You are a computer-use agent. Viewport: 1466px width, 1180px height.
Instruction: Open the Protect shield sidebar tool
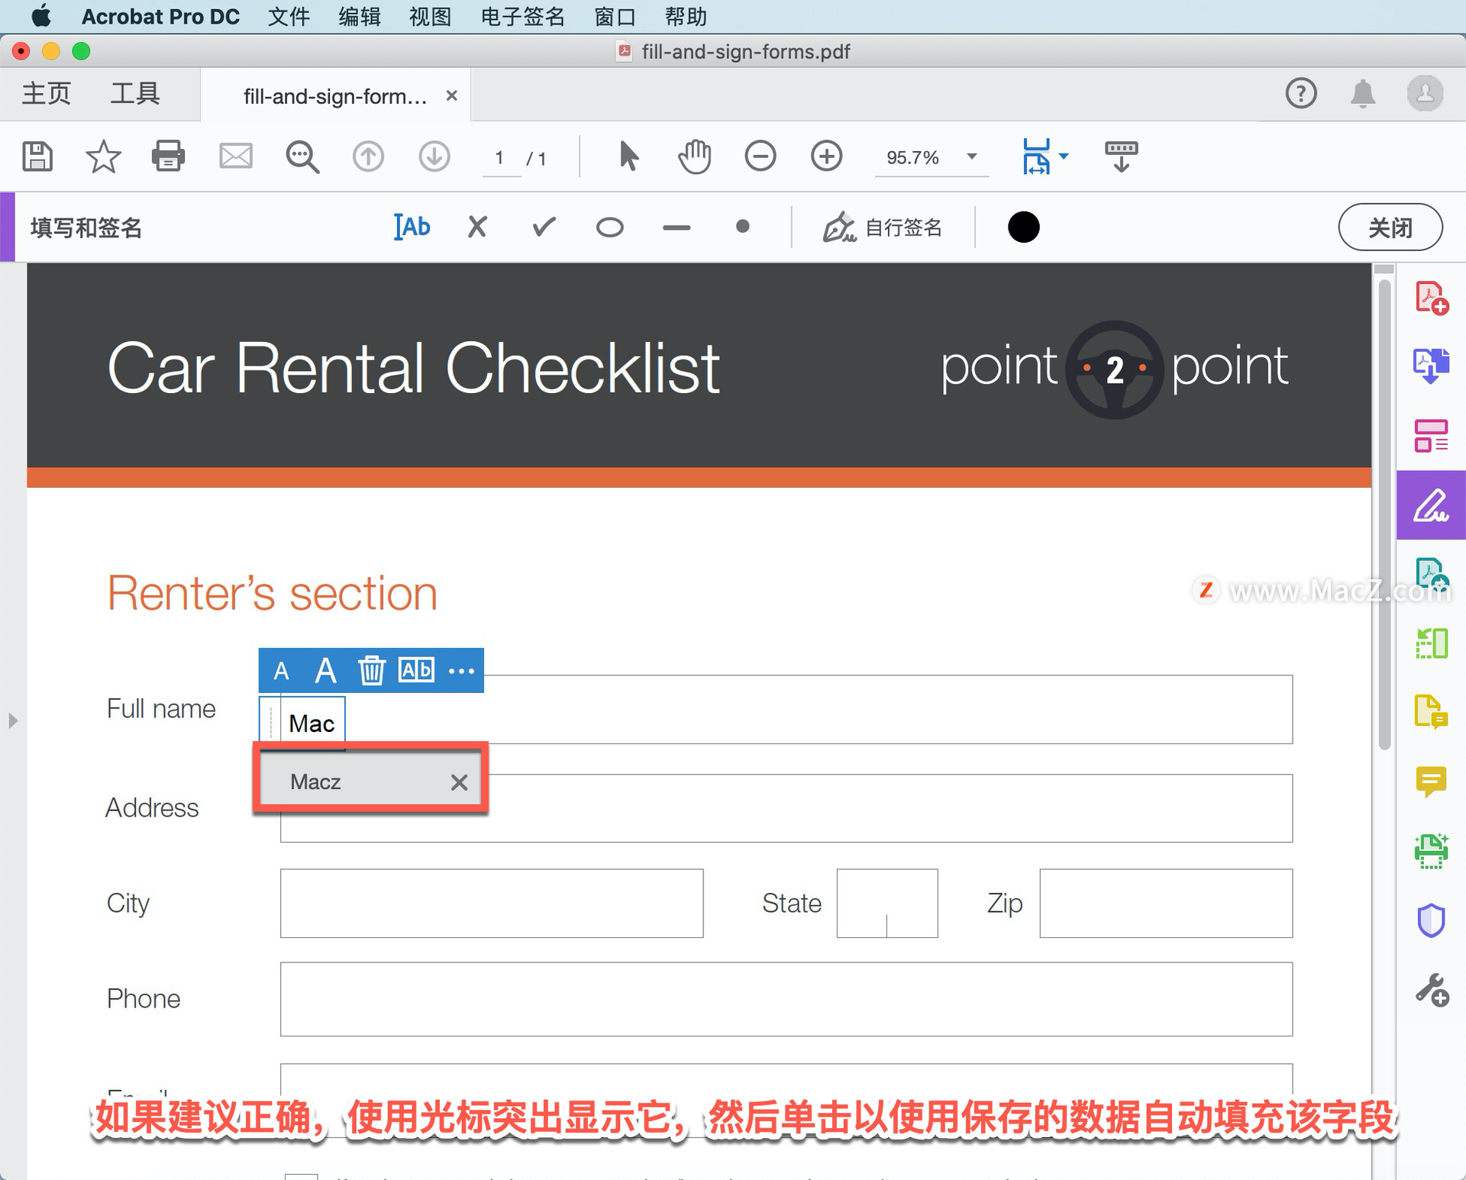(1432, 920)
